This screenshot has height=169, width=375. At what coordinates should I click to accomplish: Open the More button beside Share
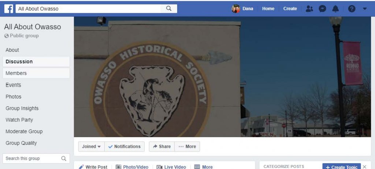click(187, 147)
